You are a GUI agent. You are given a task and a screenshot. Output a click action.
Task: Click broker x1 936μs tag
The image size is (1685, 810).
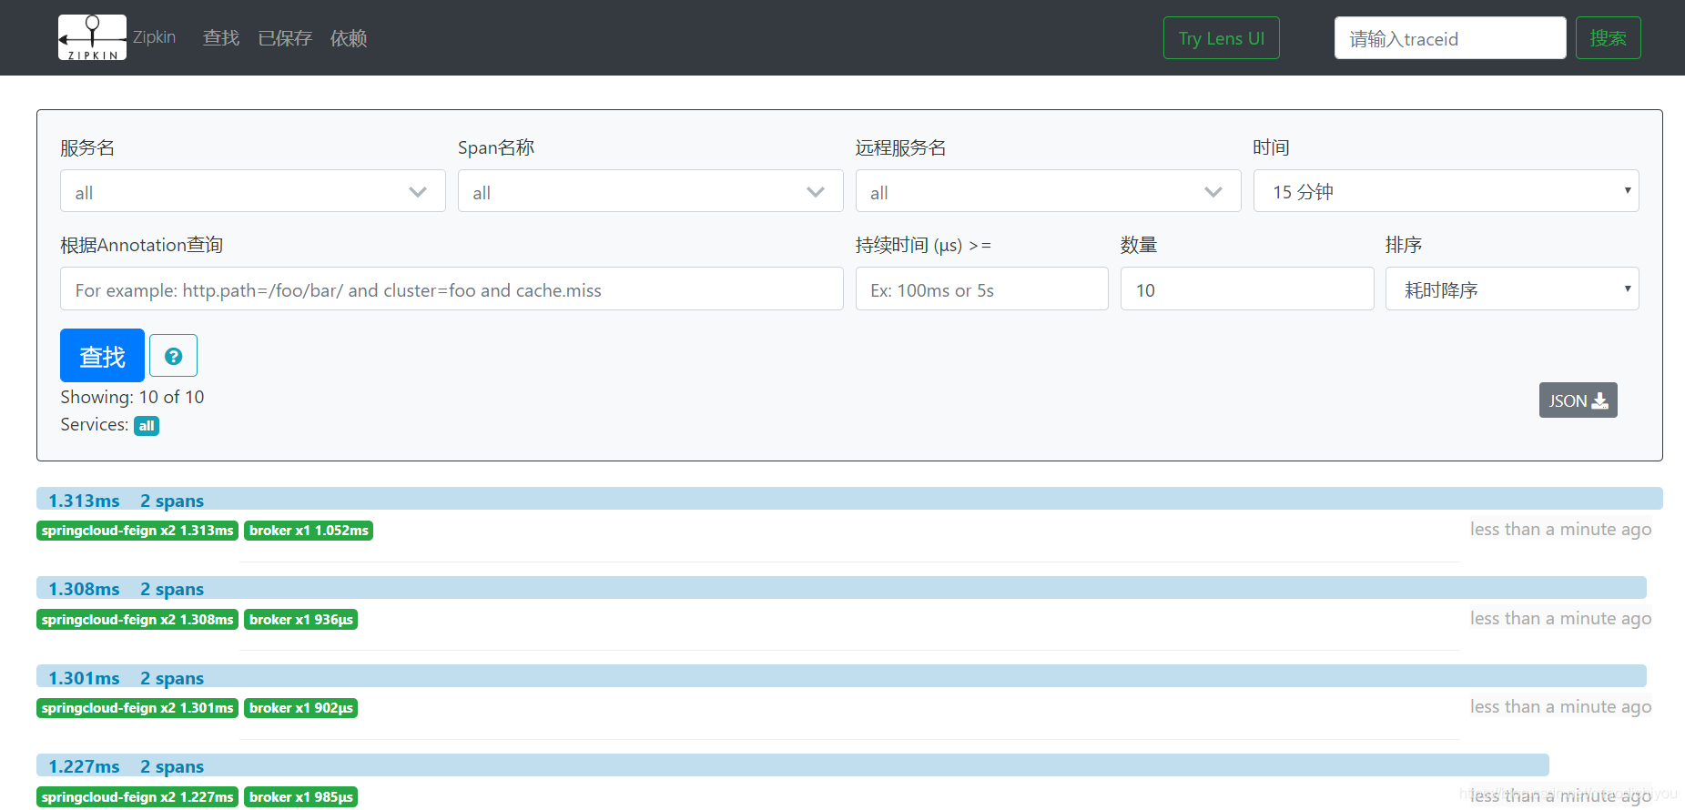(300, 620)
